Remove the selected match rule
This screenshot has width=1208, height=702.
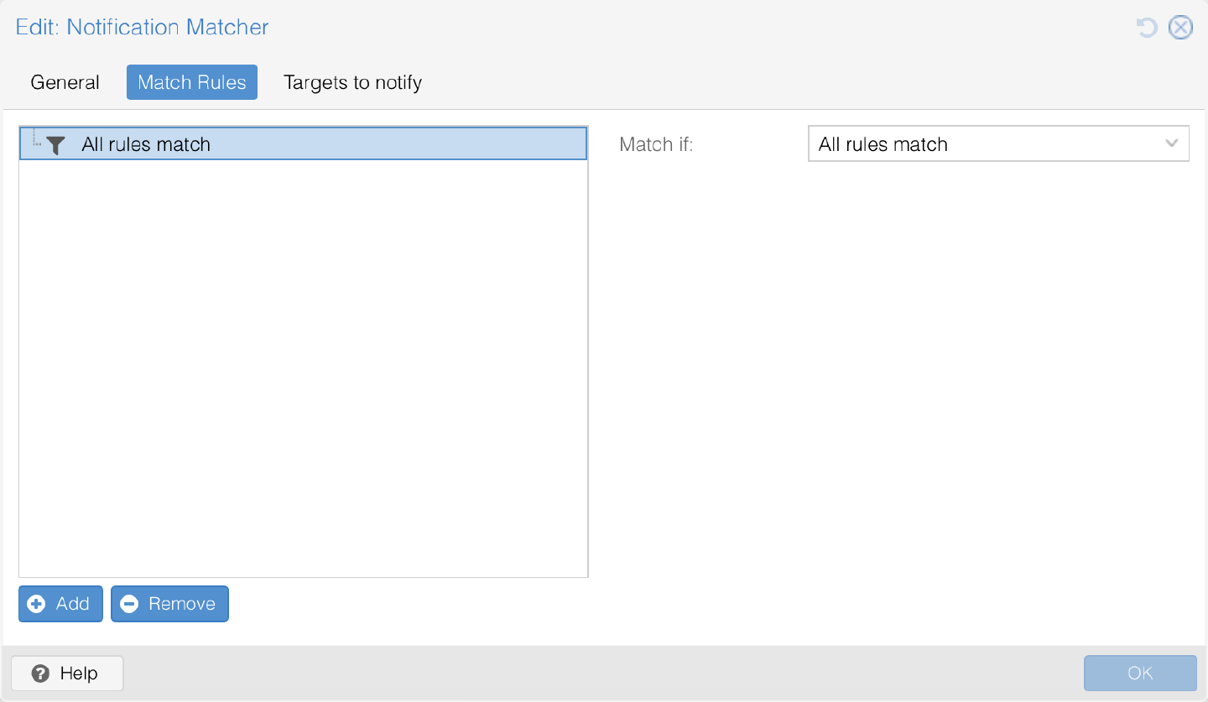169,603
